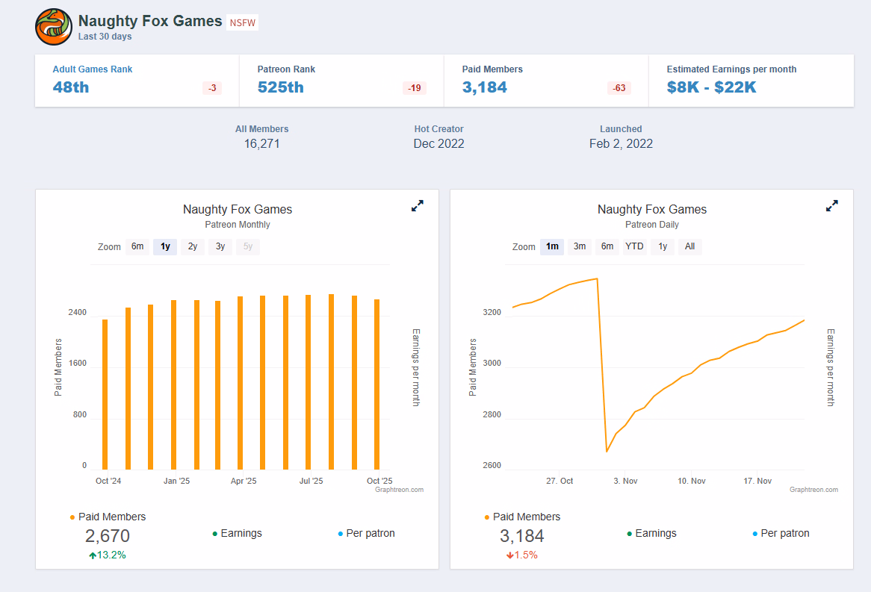Choose 3y zoom on monthly chart

220,246
